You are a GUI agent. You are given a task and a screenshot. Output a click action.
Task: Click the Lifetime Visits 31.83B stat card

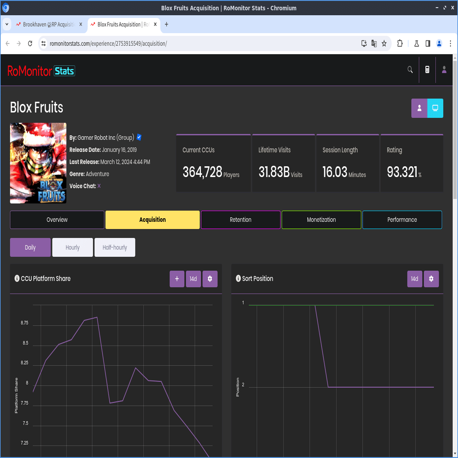point(284,163)
